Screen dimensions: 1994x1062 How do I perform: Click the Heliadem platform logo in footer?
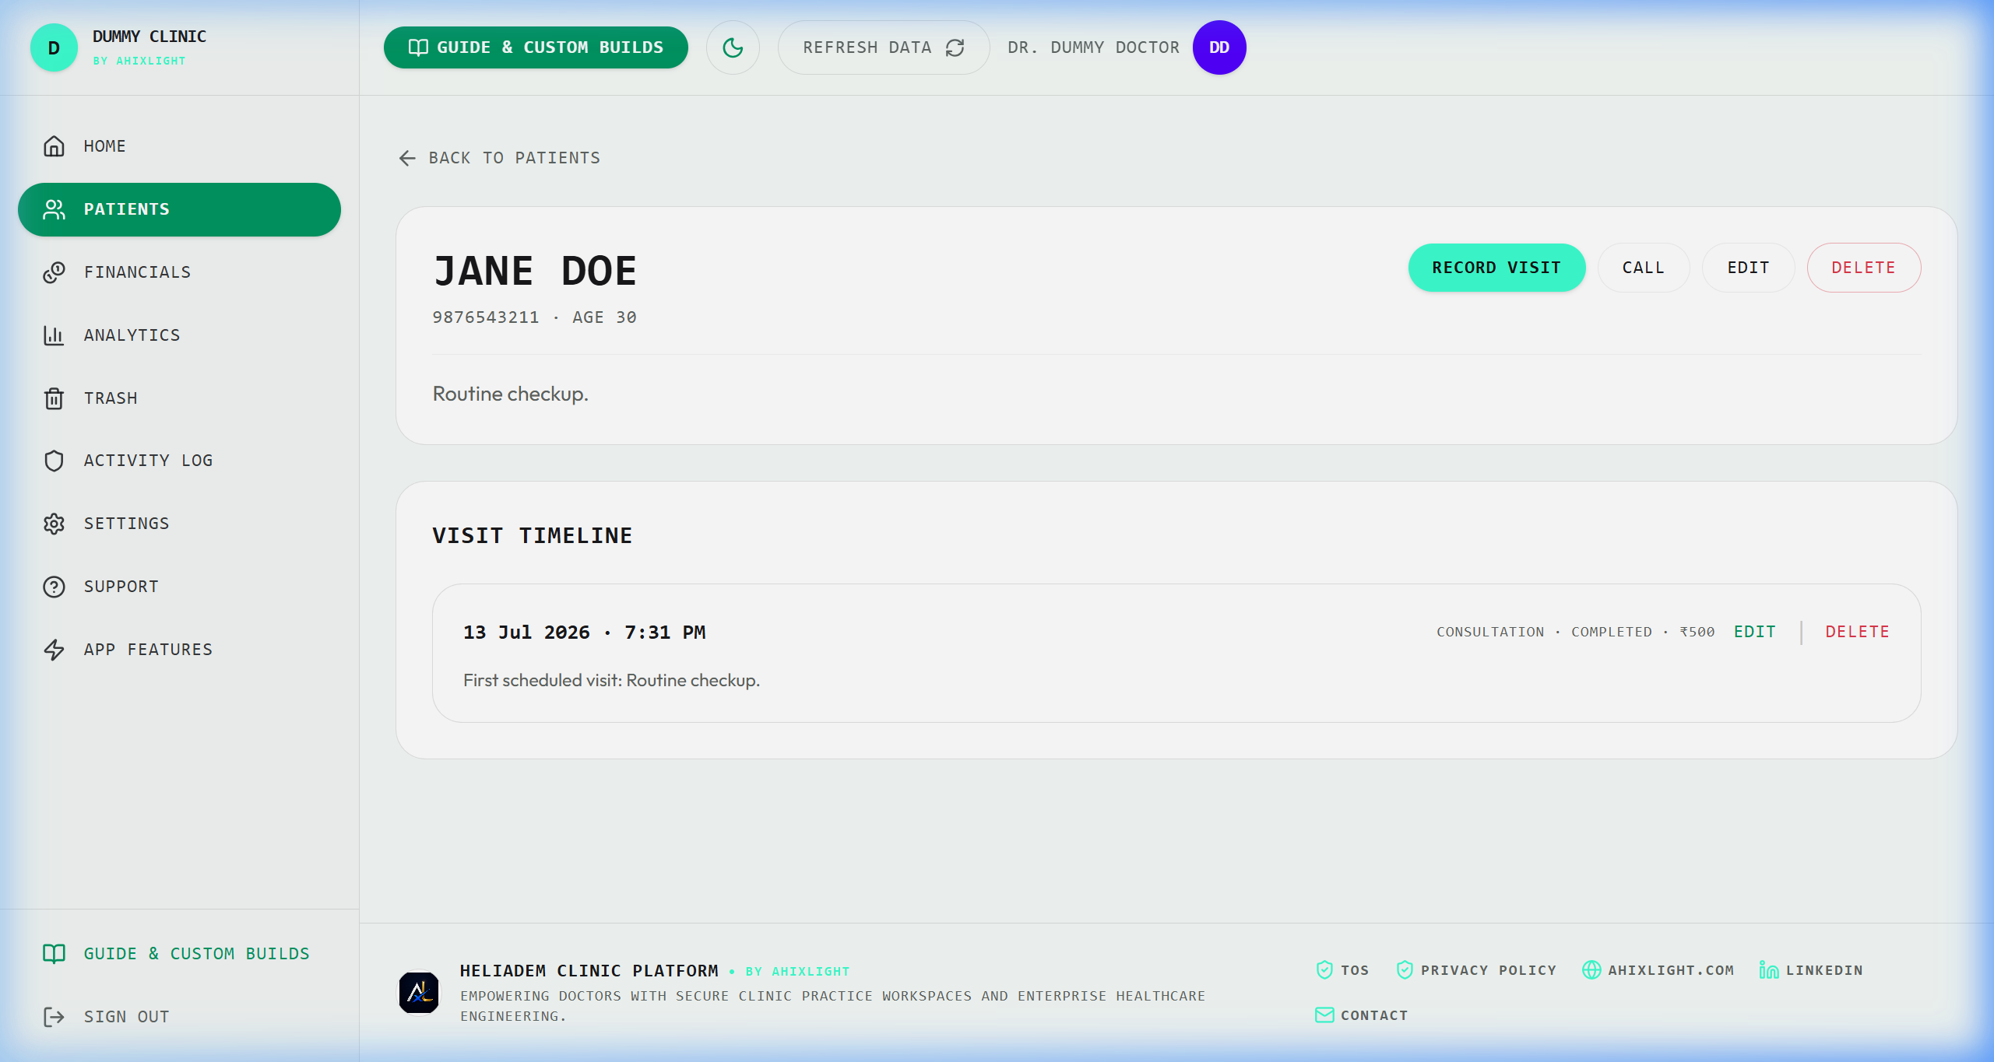click(x=419, y=992)
